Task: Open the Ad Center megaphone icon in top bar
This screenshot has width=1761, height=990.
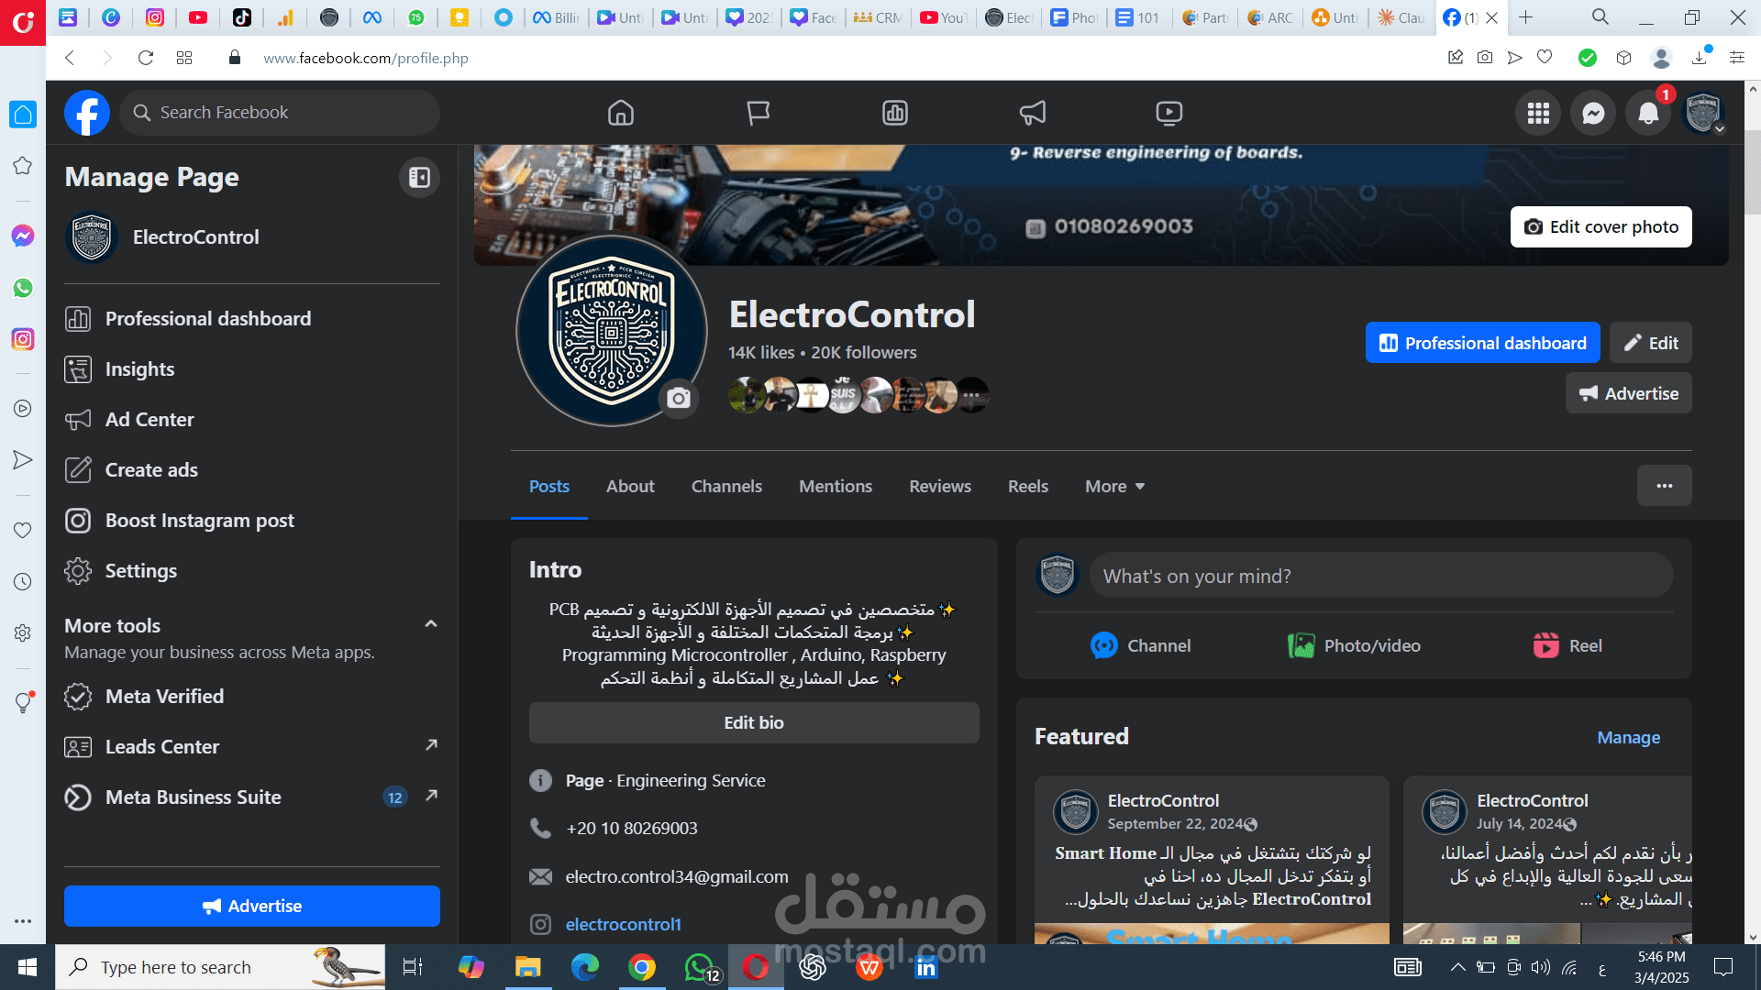Action: pyautogui.click(x=1032, y=113)
